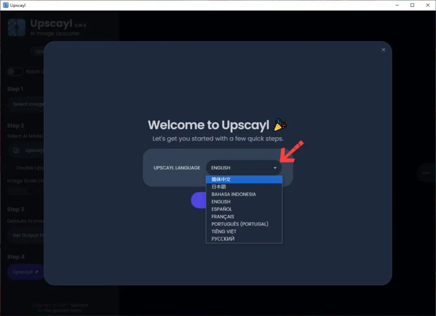Pick Bahasa Indonesia language option
Image resolution: width=436 pixels, height=316 pixels.
244,194
